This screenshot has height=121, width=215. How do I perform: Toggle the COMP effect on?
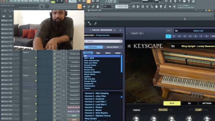[198, 110]
